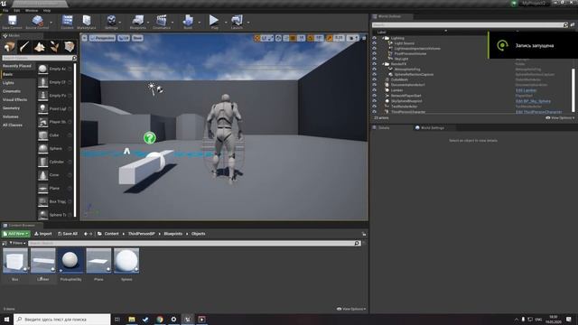Open the Settings dropdown arrow
578x325 pixels.
120,22
